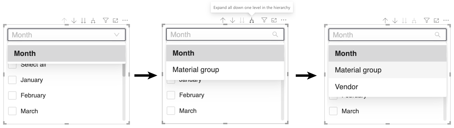The image size is (454, 128).
Task: Click drill up arrow above the right slicer
Action: pyautogui.click(x=386, y=21)
